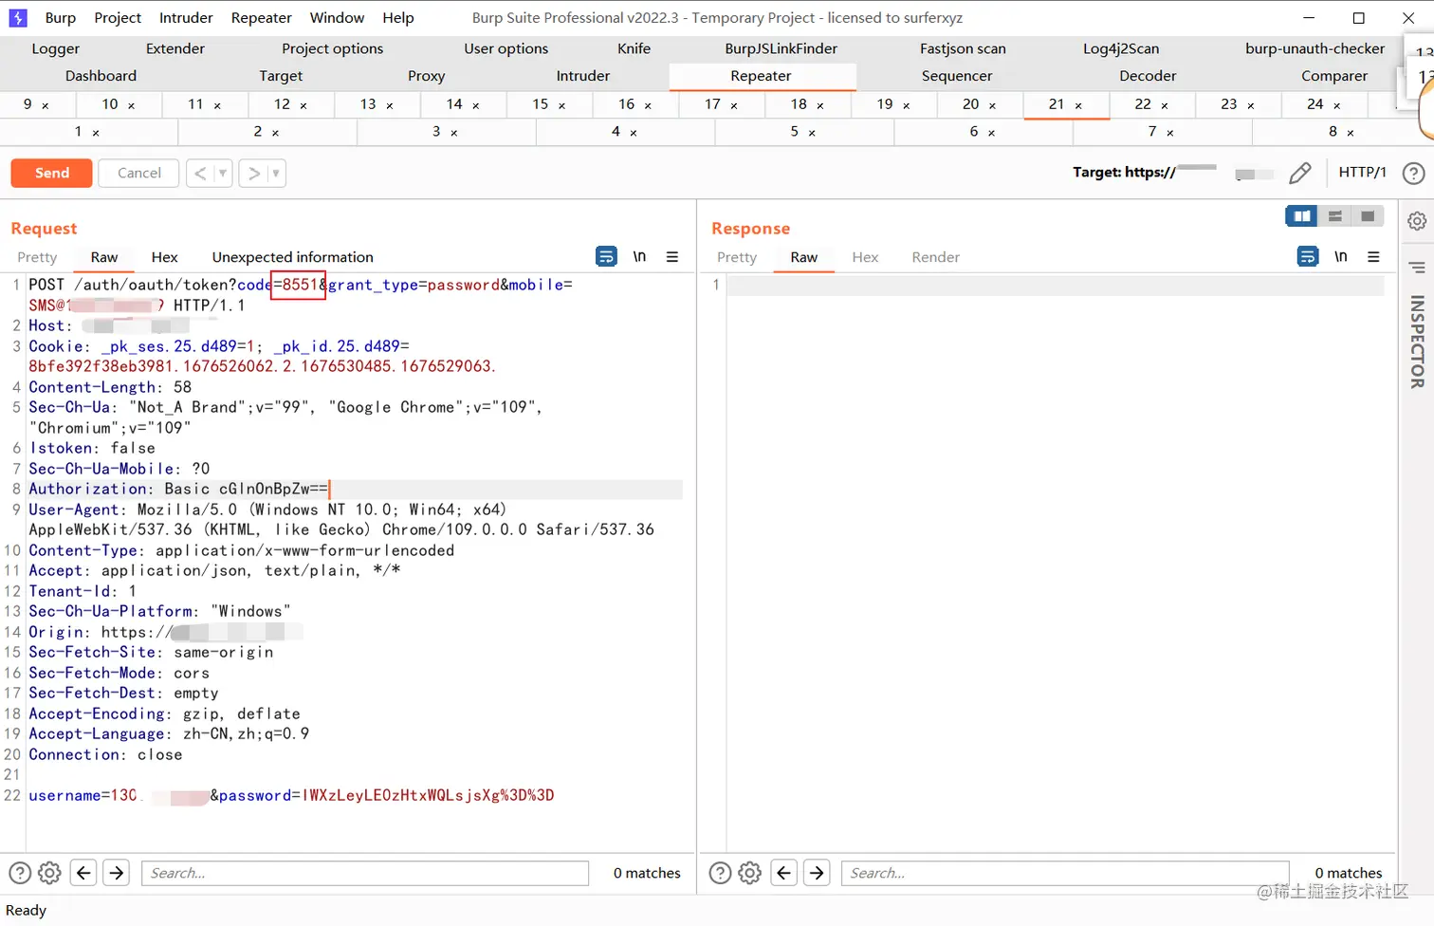Viewport: 1434px width, 926px height.
Task: Open the Intruder menu
Action: click(x=186, y=17)
